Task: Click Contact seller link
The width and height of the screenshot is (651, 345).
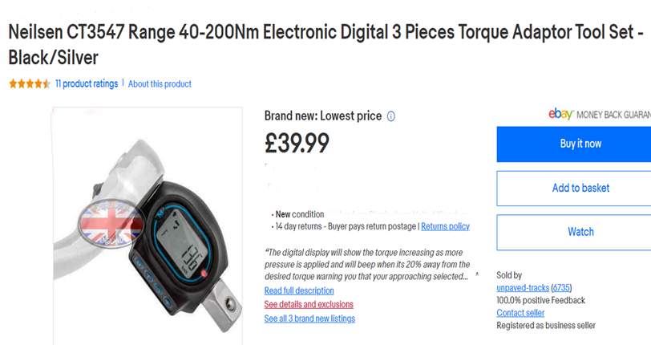Action: (x=520, y=313)
